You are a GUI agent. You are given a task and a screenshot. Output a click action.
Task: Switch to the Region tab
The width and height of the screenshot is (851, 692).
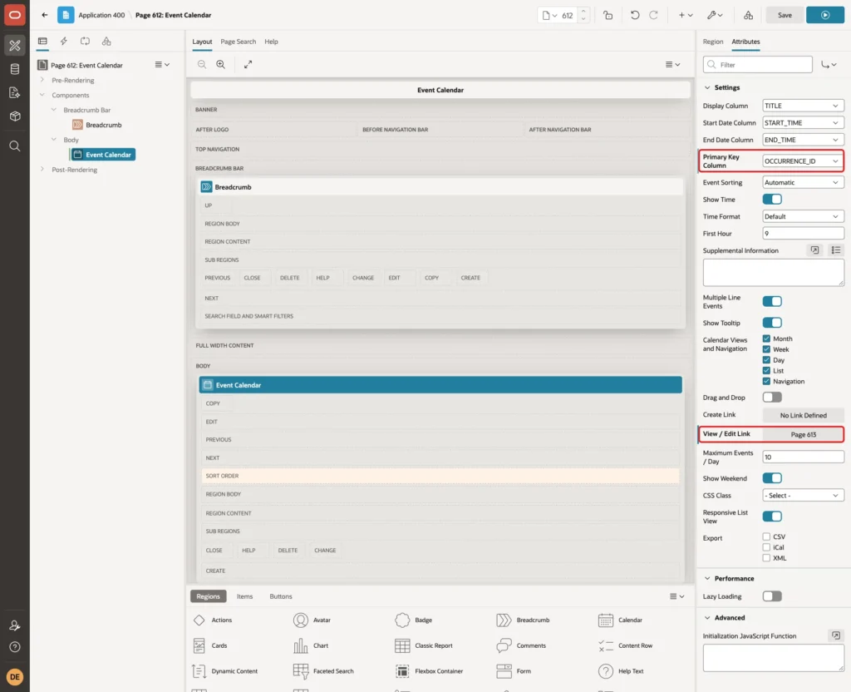(712, 42)
